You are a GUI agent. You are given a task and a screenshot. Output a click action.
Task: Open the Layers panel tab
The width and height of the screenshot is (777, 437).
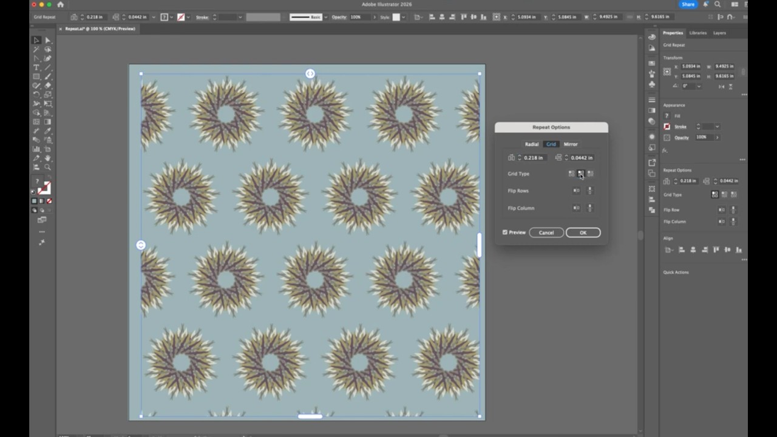[x=719, y=33]
